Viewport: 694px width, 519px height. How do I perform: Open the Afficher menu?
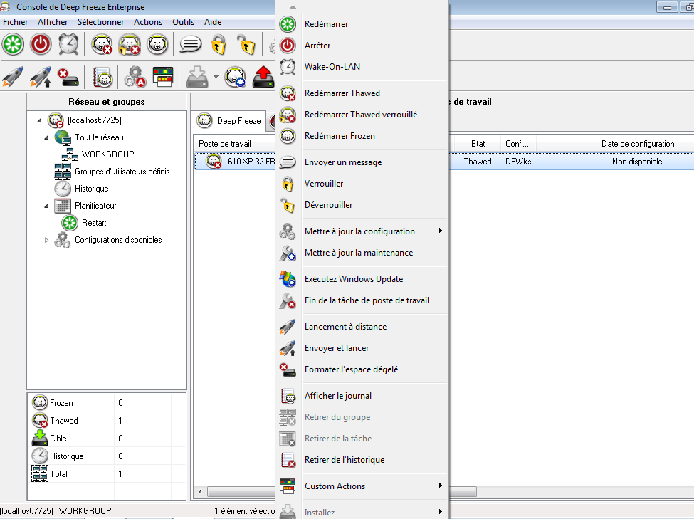click(53, 21)
